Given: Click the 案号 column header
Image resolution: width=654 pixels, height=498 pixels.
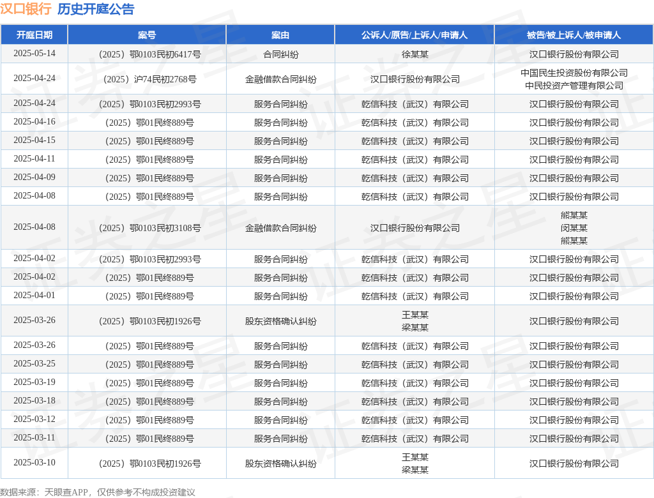Looking at the screenshot, I should point(147,35).
